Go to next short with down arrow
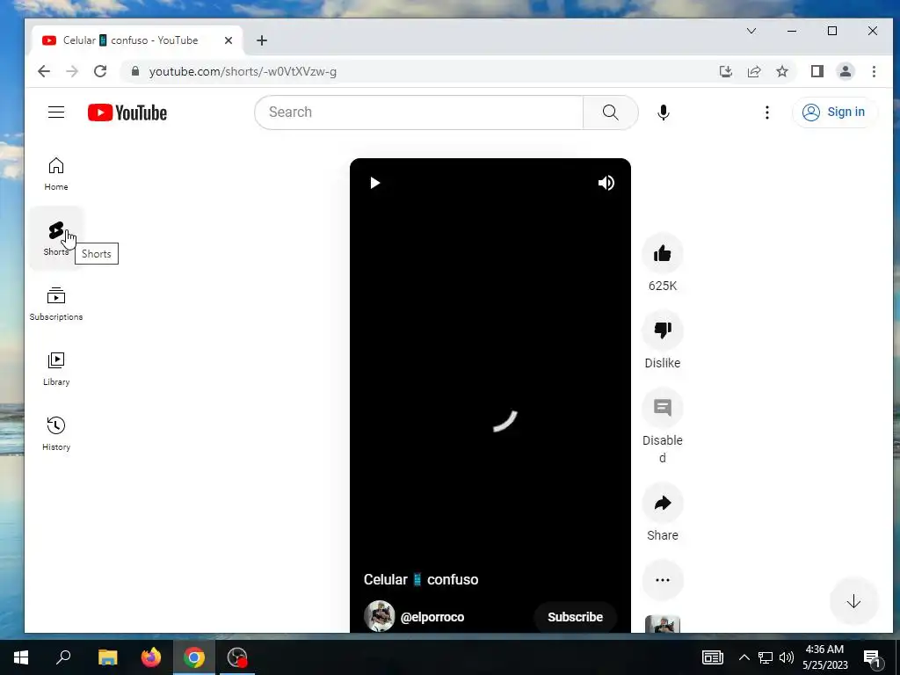Image resolution: width=900 pixels, height=675 pixels. [x=853, y=601]
